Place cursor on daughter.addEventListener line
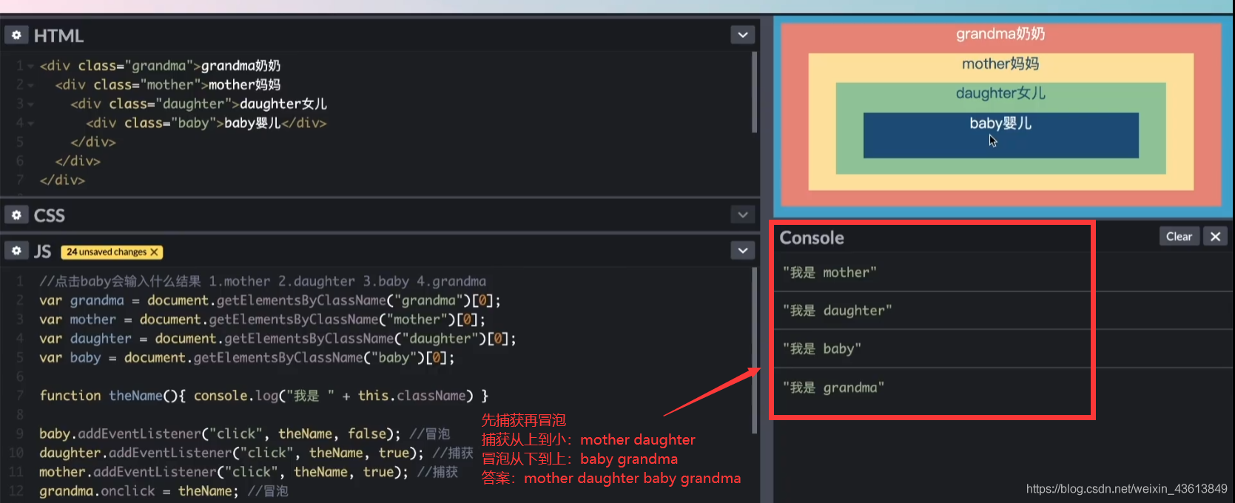The height and width of the screenshot is (503, 1235). click(x=256, y=453)
